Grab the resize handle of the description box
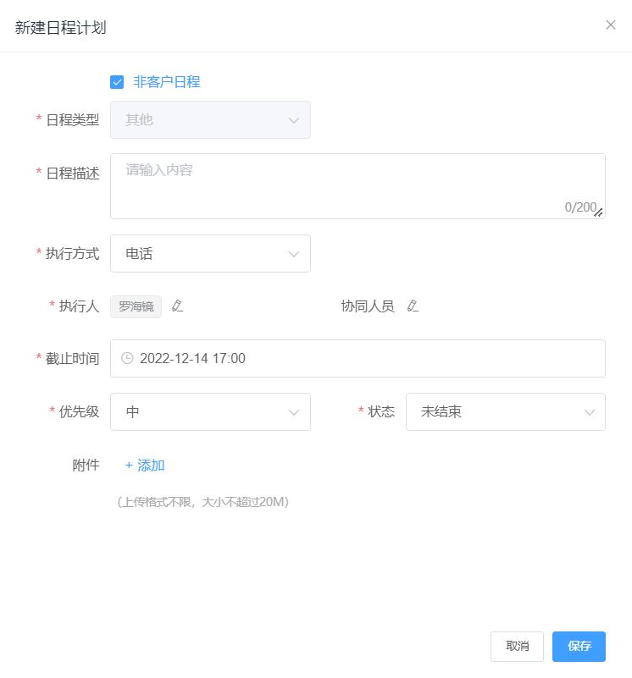Screen dimensions: 632x678 [599, 212]
